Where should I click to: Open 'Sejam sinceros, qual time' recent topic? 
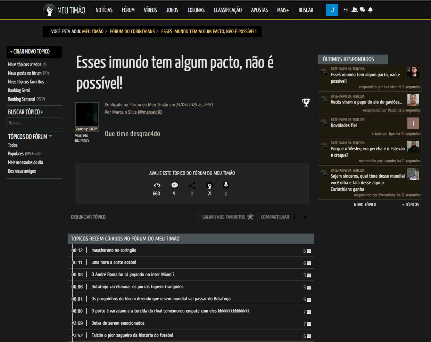368,182
